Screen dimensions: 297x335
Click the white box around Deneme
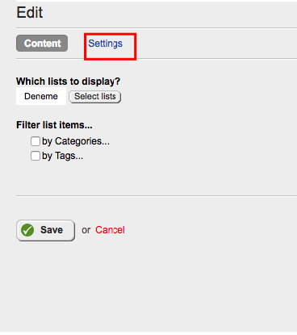click(41, 96)
